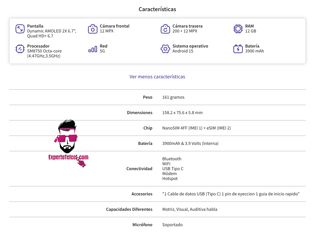Collapse with Ver menos características
This screenshot has width=319, height=238.
157,77
